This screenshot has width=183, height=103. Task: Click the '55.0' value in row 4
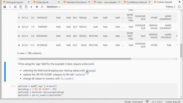75,45
